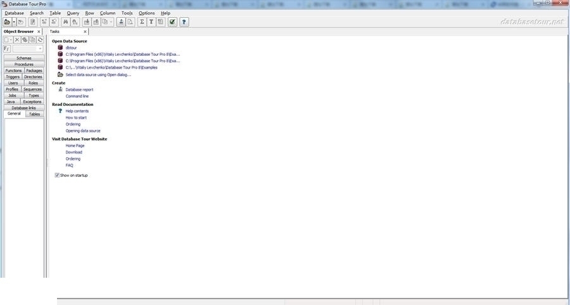Click the green checkmark toolbar icon
The height and width of the screenshot is (305, 570).
click(172, 22)
